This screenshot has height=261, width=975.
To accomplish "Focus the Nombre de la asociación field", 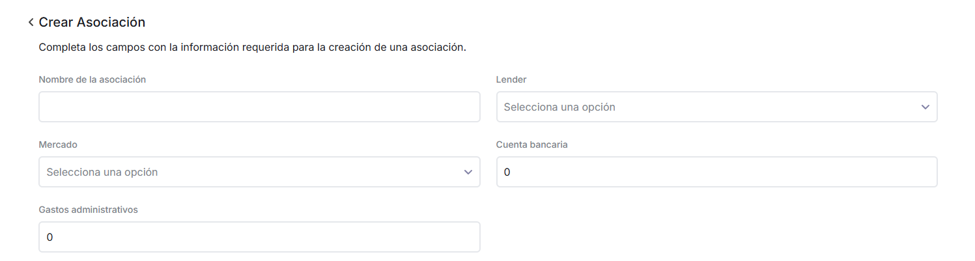I will point(259,107).
